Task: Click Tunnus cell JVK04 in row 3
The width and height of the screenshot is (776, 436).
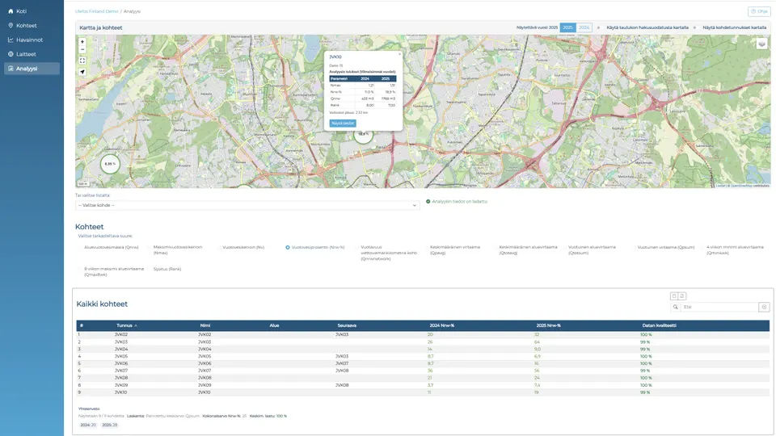Action: click(x=121, y=349)
